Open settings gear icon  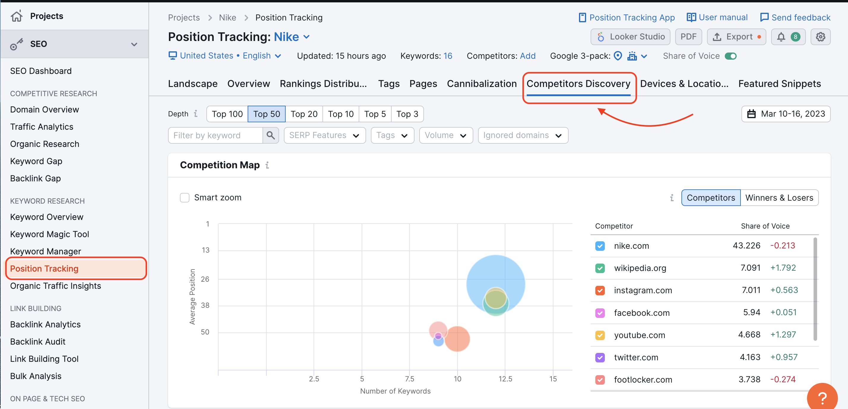pyautogui.click(x=820, y=37)
